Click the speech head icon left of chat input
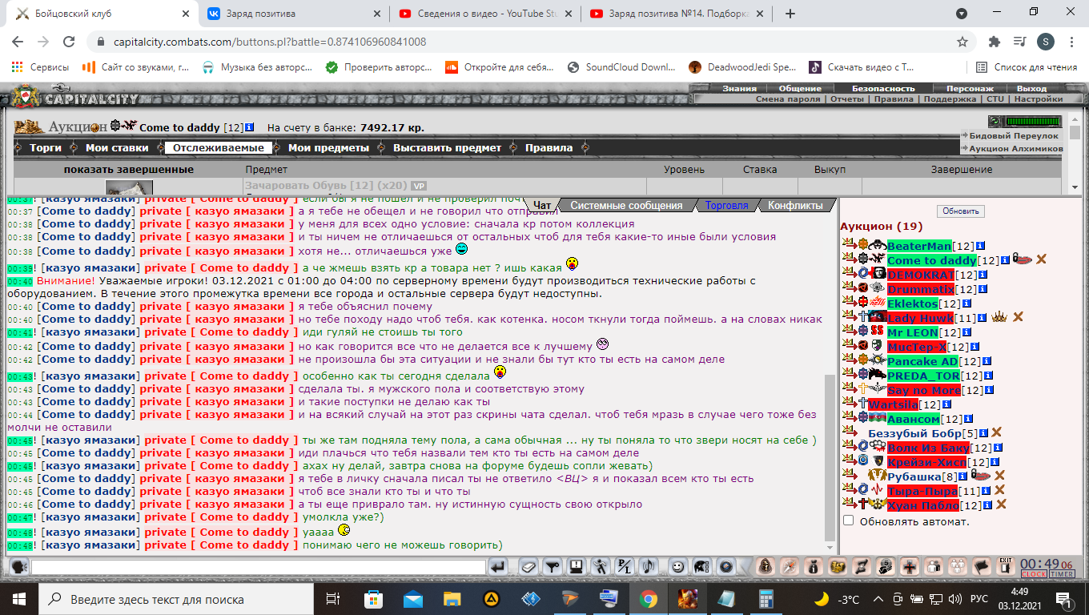 click(19, 567)
